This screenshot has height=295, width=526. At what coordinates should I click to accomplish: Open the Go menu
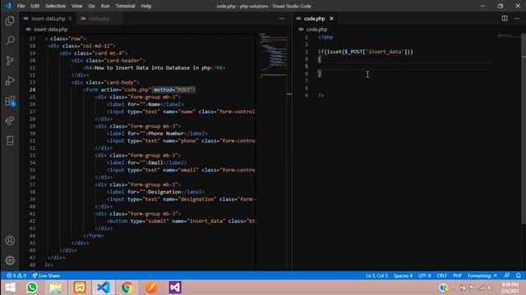tap(91, 6)
